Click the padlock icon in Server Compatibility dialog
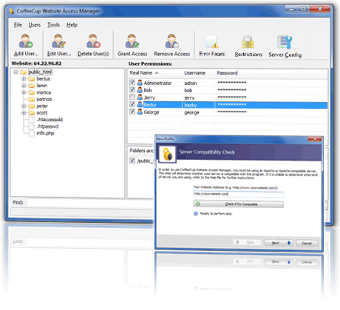 click(x=168, y=154)
